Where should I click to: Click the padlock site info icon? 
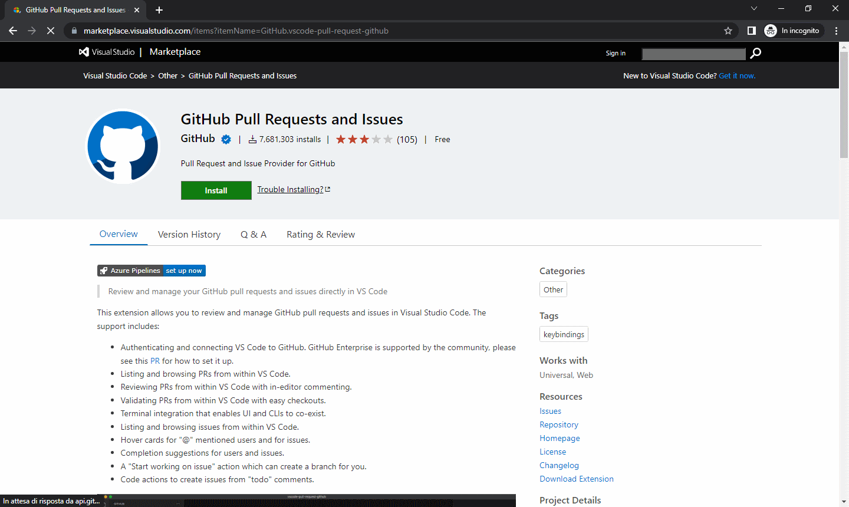pos(74,31)
